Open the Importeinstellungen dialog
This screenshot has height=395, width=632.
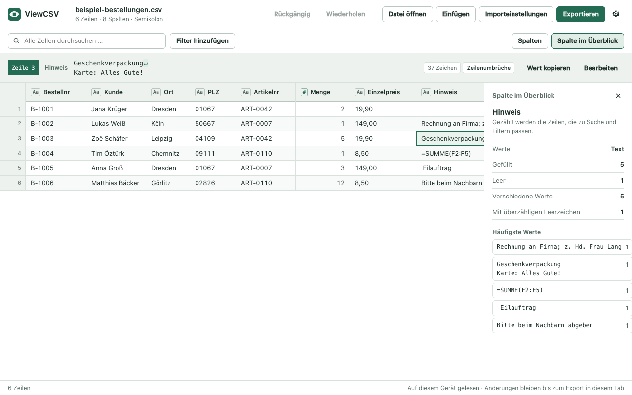pyautogui.click(x=516, y=14)
